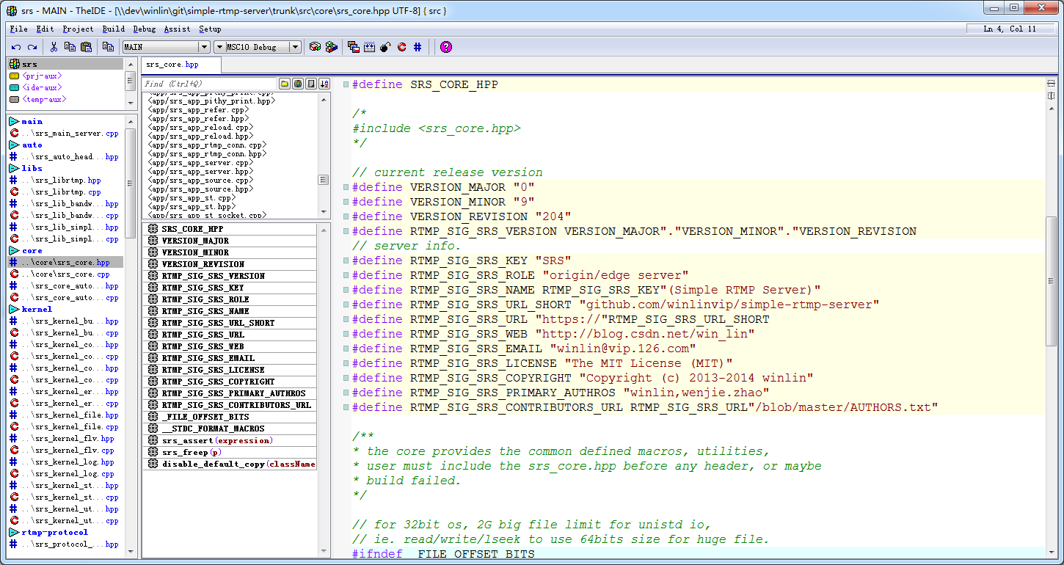Open the Build menu
Image resolution: width=1064 pixels, height=565 pixels.
pos(113,29)
